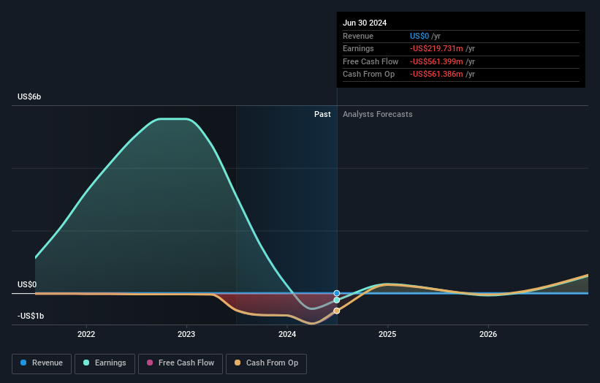Click the Past section label

322,115
